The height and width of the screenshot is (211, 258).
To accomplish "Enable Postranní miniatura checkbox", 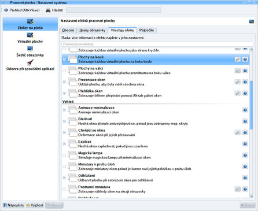I will click(x=64, y=189).
